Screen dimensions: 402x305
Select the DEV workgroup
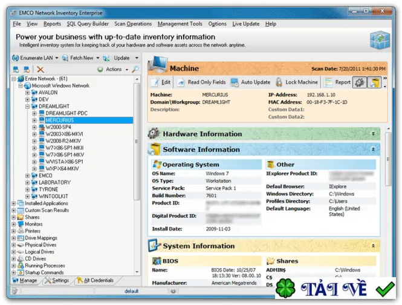pyautogui.click(x=44, y=100)
